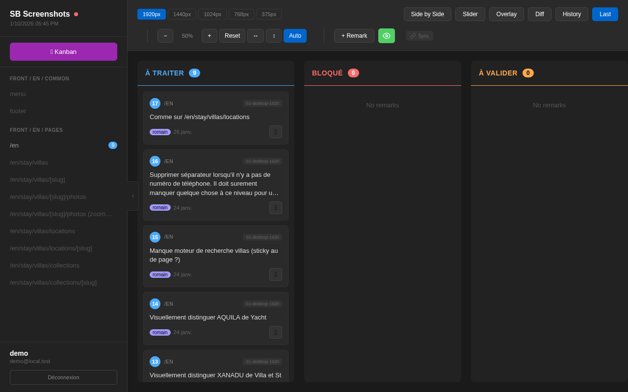Image resolution: width=628 pixels, height=392 pixels.
Task: Switch to Overlay comparison mode
Action: [x=506, y=14]
